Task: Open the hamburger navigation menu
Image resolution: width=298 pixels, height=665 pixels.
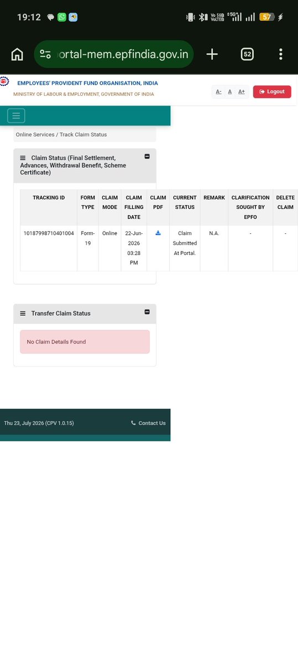Action: [16, 115]
